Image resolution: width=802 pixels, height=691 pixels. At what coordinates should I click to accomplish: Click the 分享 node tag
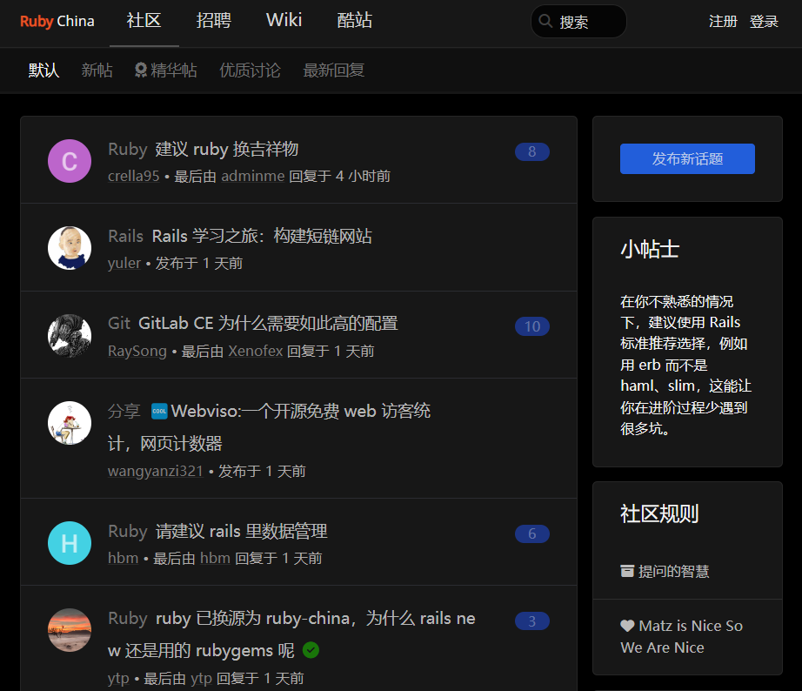click(124, 411)
